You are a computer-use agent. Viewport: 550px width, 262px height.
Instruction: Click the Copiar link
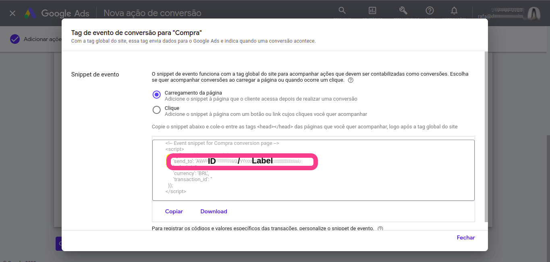click(174, 211)
